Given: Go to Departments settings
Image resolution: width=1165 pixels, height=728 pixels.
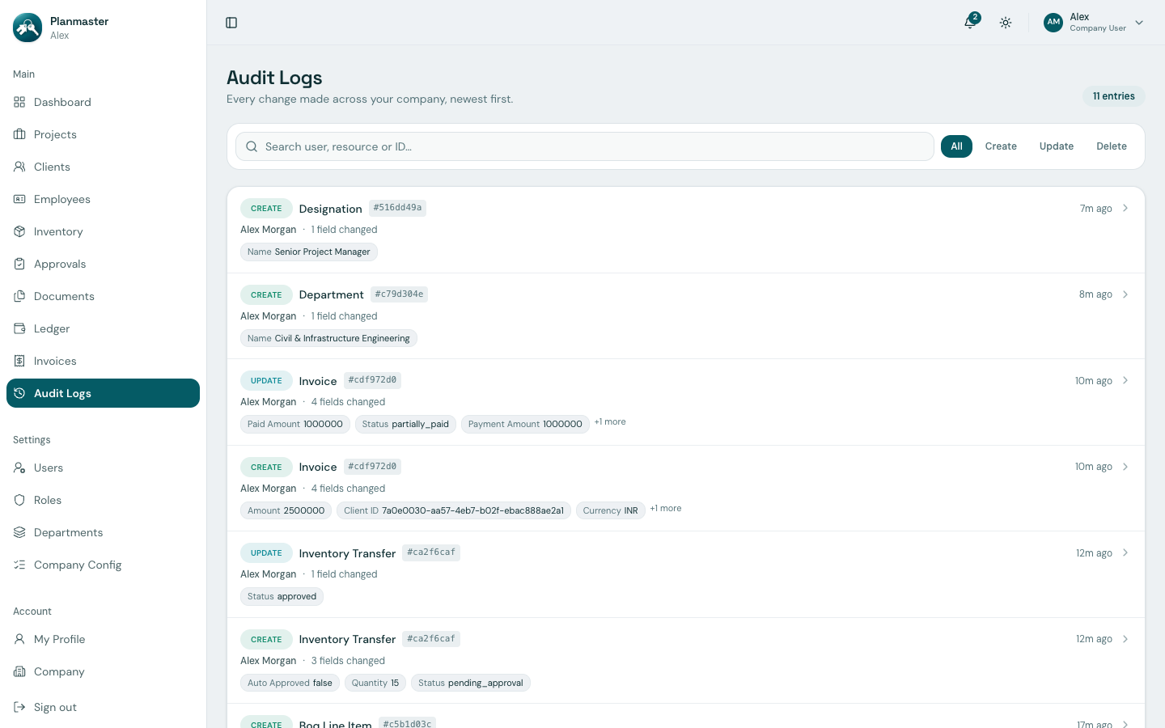Looking at the screenshot, I should 103,532.
